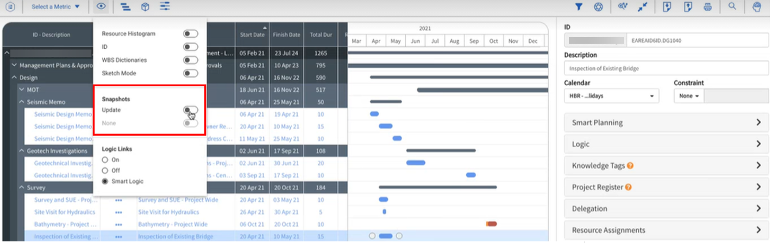This screenshot has width=772, height=243.
Task: Click the constraint date field beside None
Action: tap(735, 95)
